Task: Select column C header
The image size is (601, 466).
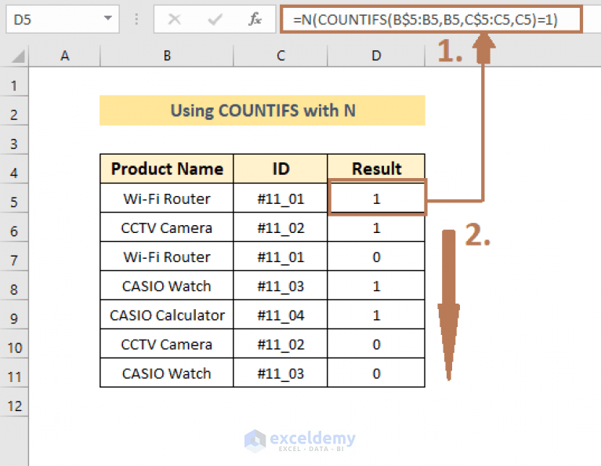Action: point(281,56)
